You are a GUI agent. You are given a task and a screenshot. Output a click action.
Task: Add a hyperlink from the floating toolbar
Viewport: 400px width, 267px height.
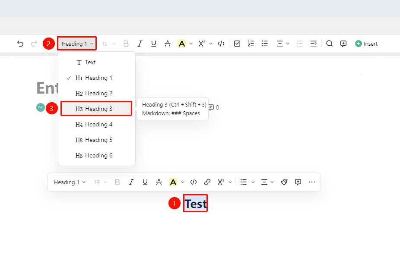[207, 182]
